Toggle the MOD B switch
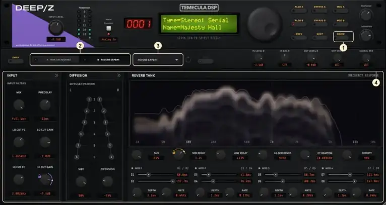This screenshot has width=386, height=205. 341,24
